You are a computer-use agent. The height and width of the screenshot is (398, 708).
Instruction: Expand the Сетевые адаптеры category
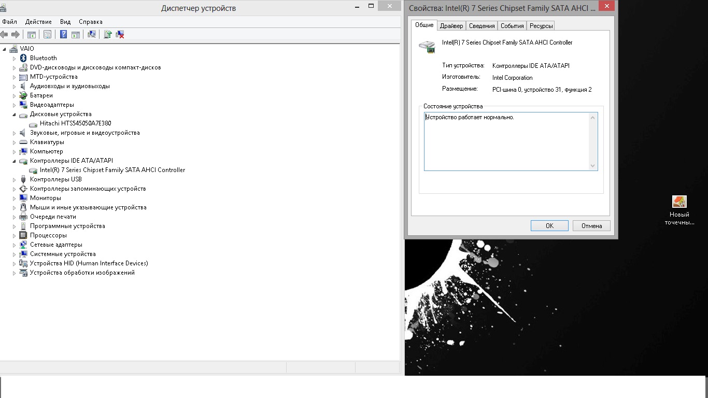pyautogui.click(x=15, y=245)
